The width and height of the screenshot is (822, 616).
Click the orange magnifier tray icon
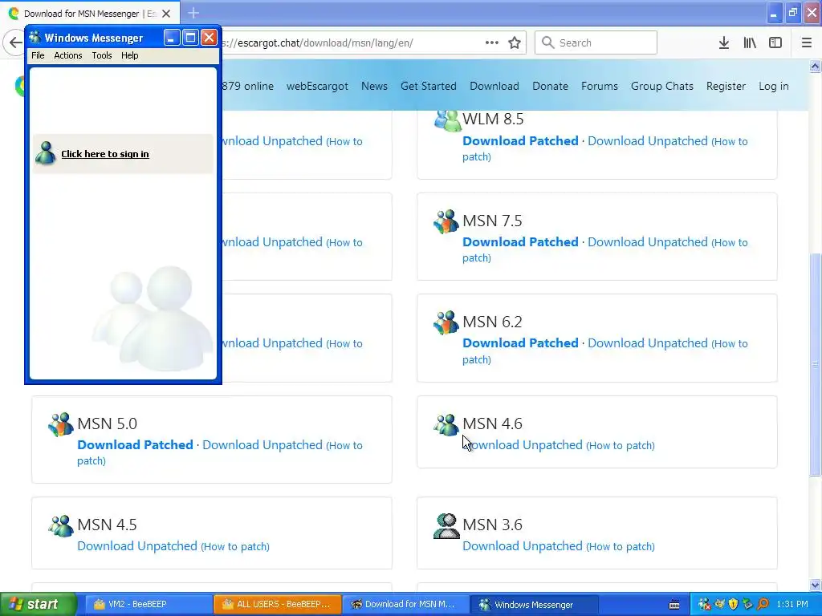(x=763, y=605)
